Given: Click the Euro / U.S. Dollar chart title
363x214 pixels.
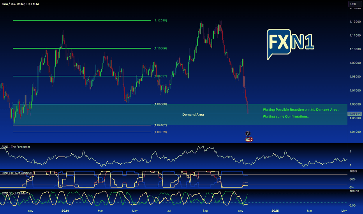Looking at the screenshot, I should 20,4.
